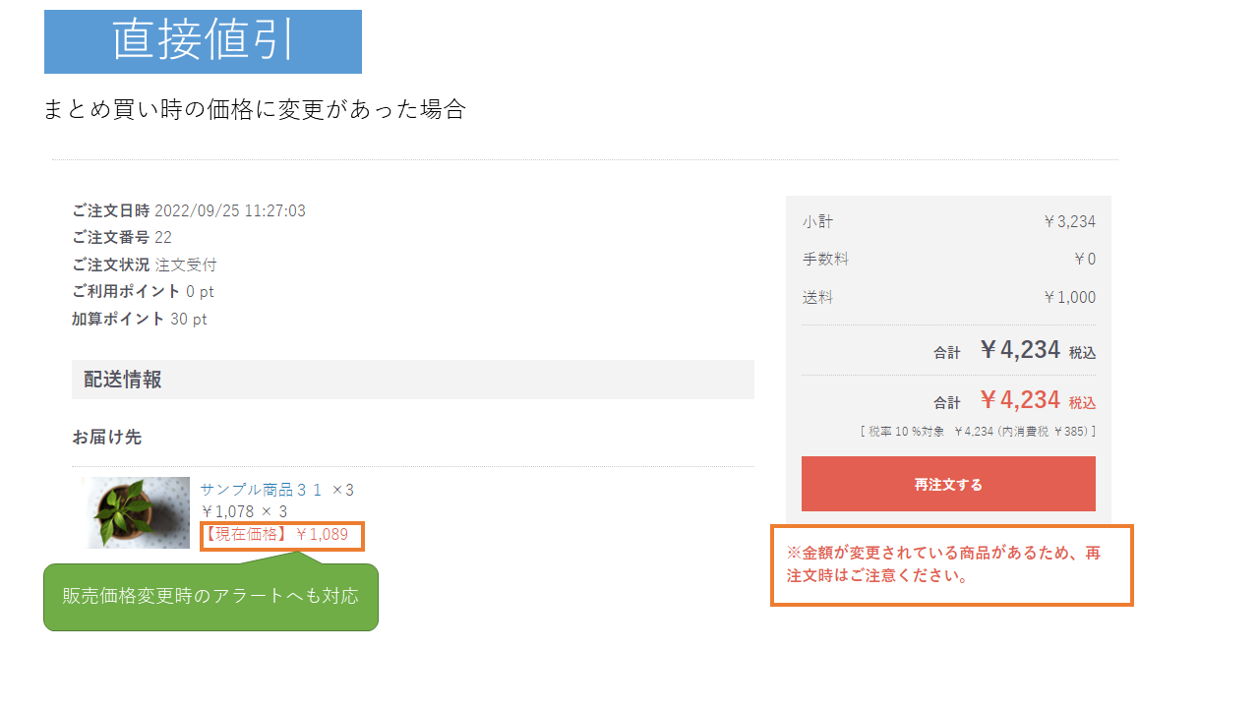Click the red ￥4,234 total amount
This screenshot has width=1259, height=708.
pyautogui.click(x=1019, y=400)
